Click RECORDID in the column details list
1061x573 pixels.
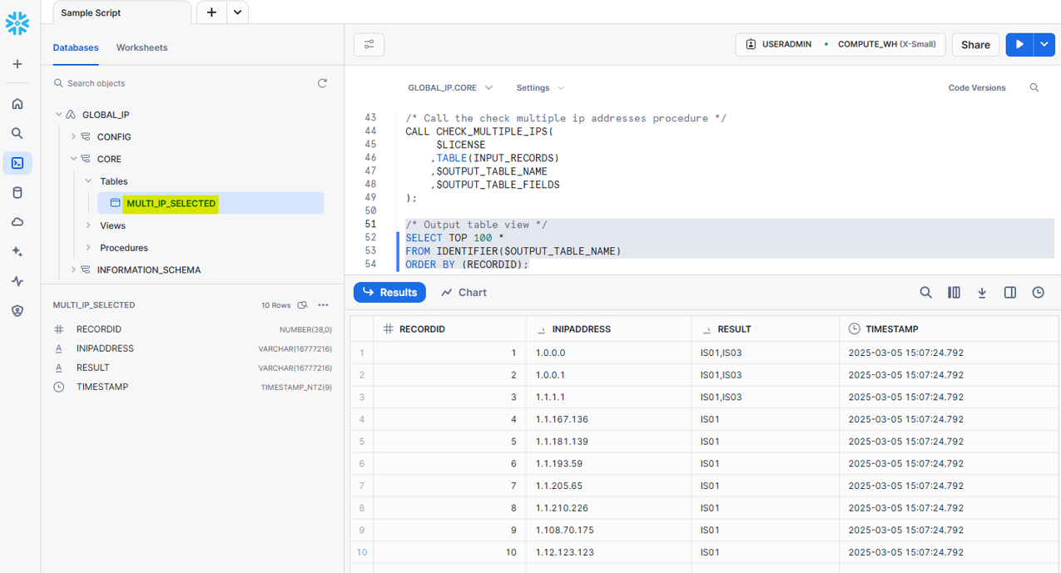tap(99, 329)
